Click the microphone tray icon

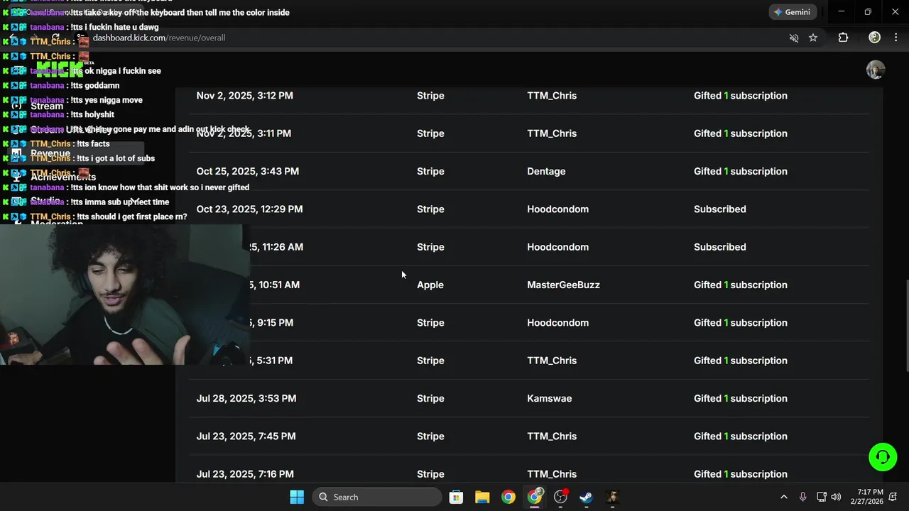[802, 497]
